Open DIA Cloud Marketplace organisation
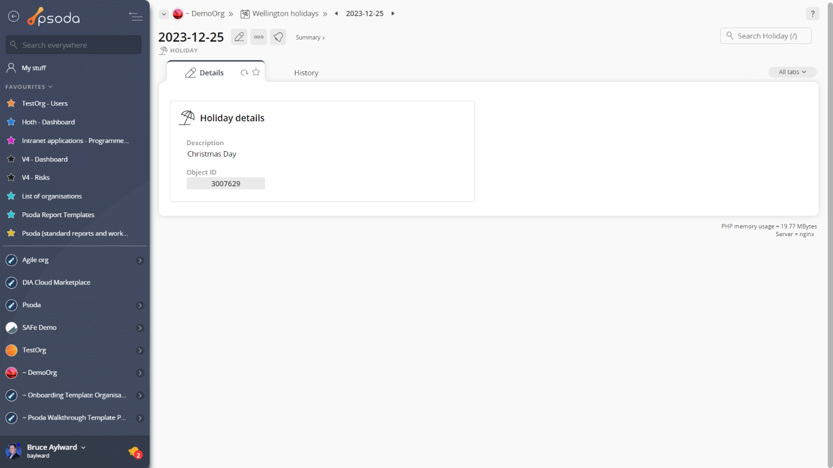 click(x=56, y=283)
